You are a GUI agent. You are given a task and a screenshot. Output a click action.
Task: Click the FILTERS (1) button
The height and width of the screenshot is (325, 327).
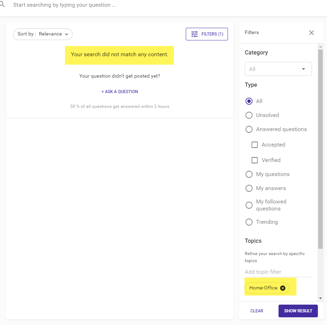click(207, 34)
